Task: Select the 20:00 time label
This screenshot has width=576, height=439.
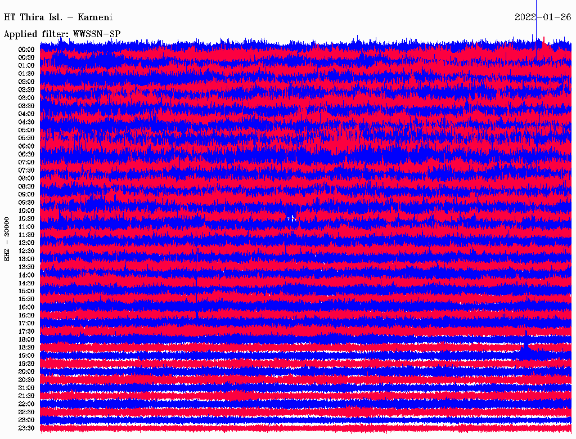Action: tap(26, 371)
